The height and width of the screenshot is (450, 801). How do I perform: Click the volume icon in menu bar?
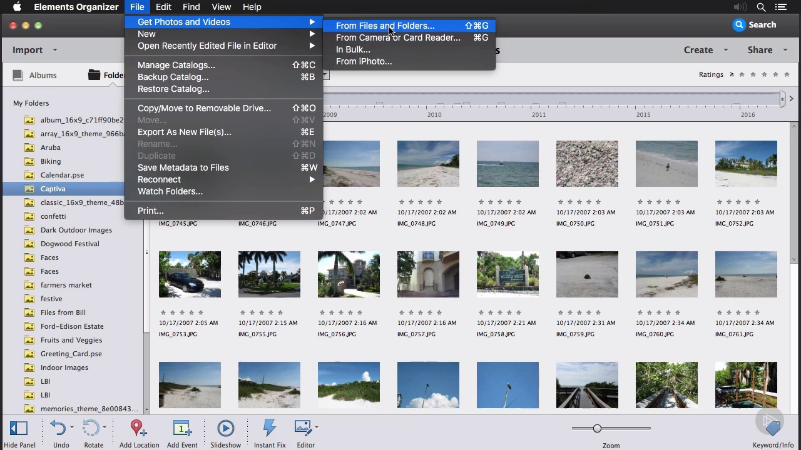pyautogui.click(x=740, y=7)
